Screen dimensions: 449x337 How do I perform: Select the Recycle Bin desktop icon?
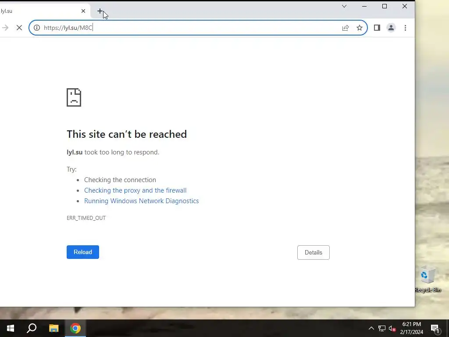tap(428, 279)
